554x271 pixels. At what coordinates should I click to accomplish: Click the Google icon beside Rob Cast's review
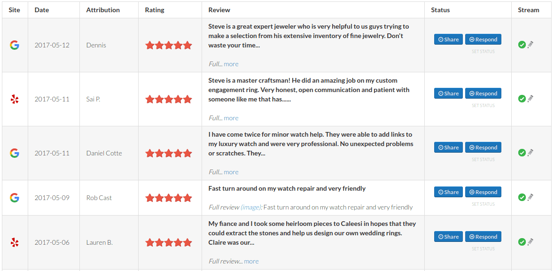coord(15,198)
